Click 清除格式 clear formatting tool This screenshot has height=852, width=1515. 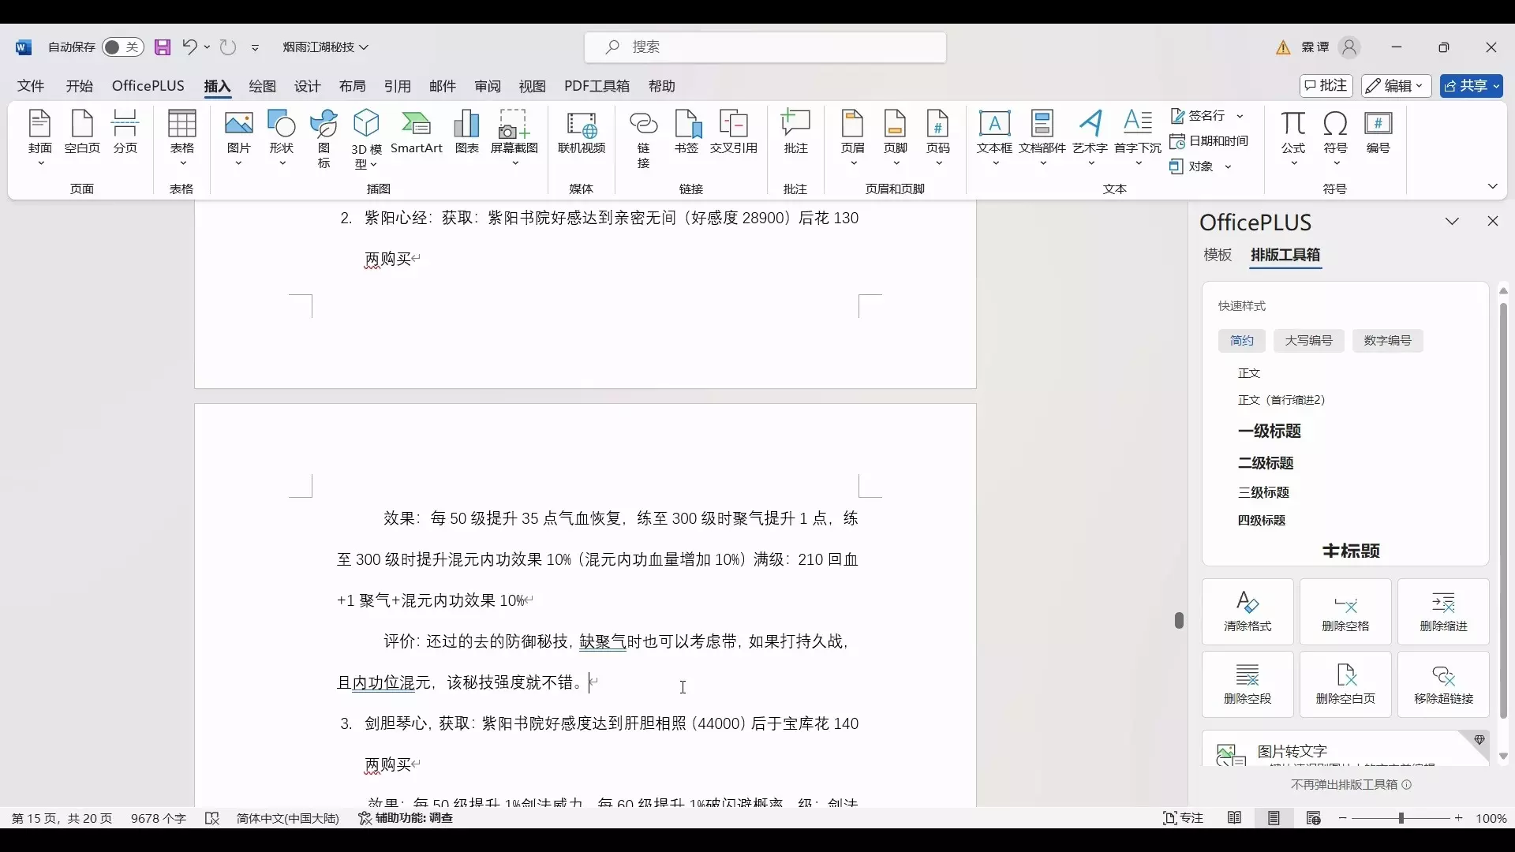(1248, 612)
